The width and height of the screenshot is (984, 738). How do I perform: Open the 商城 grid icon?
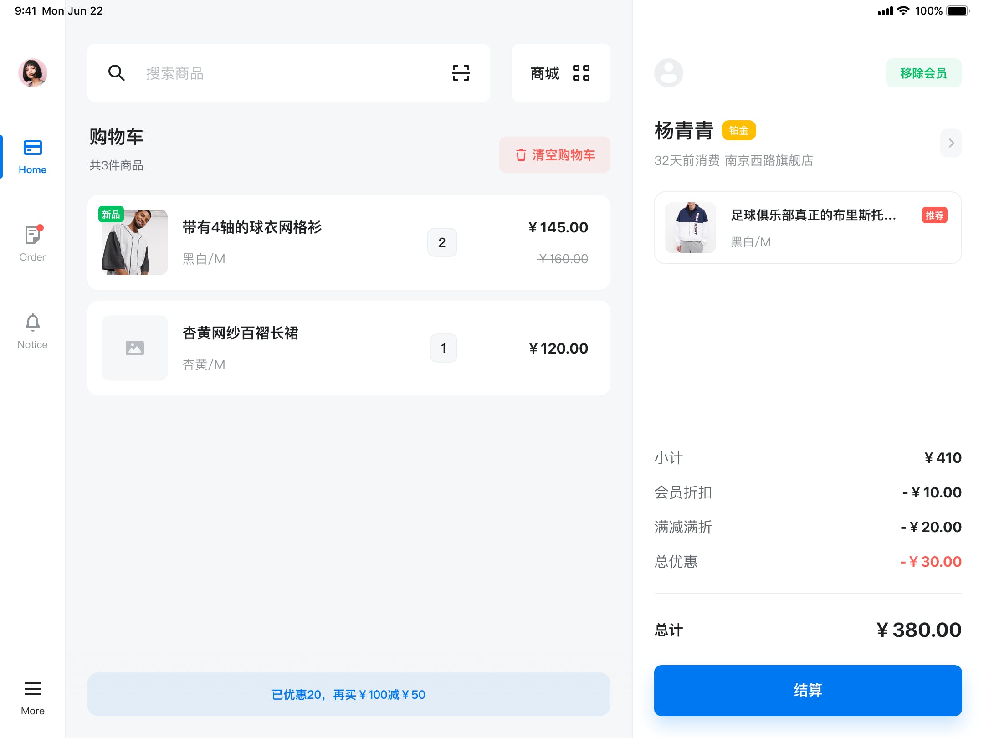coord(581,73)
